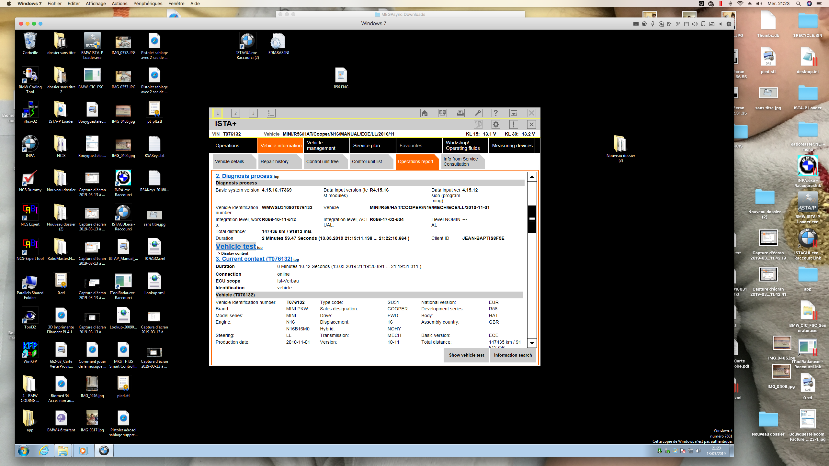The height and width of the screenshot is (466, 829).
Task: Switch to operation slot 3
Action: (x=253, y=113)
